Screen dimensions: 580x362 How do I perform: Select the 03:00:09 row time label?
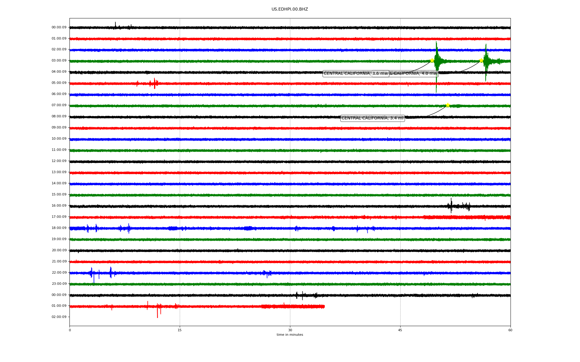click(59, 61)
